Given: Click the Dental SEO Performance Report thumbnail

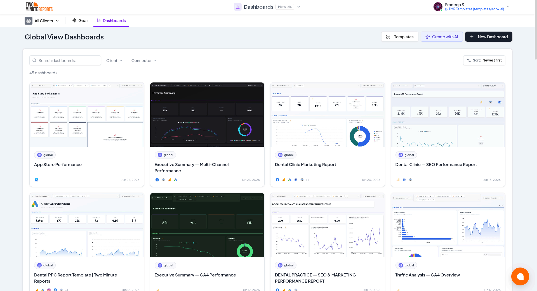Looking at the screenshot, I should (448, 115).
